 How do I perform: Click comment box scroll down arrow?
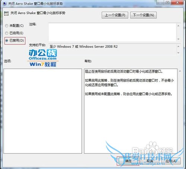[179, 39]
